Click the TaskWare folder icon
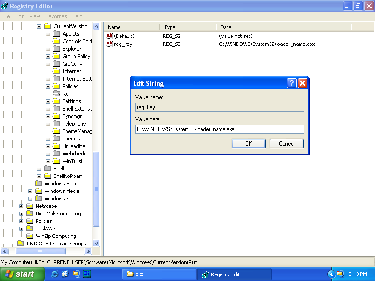This screenshot has height=281, width=375. coord(30,229)
